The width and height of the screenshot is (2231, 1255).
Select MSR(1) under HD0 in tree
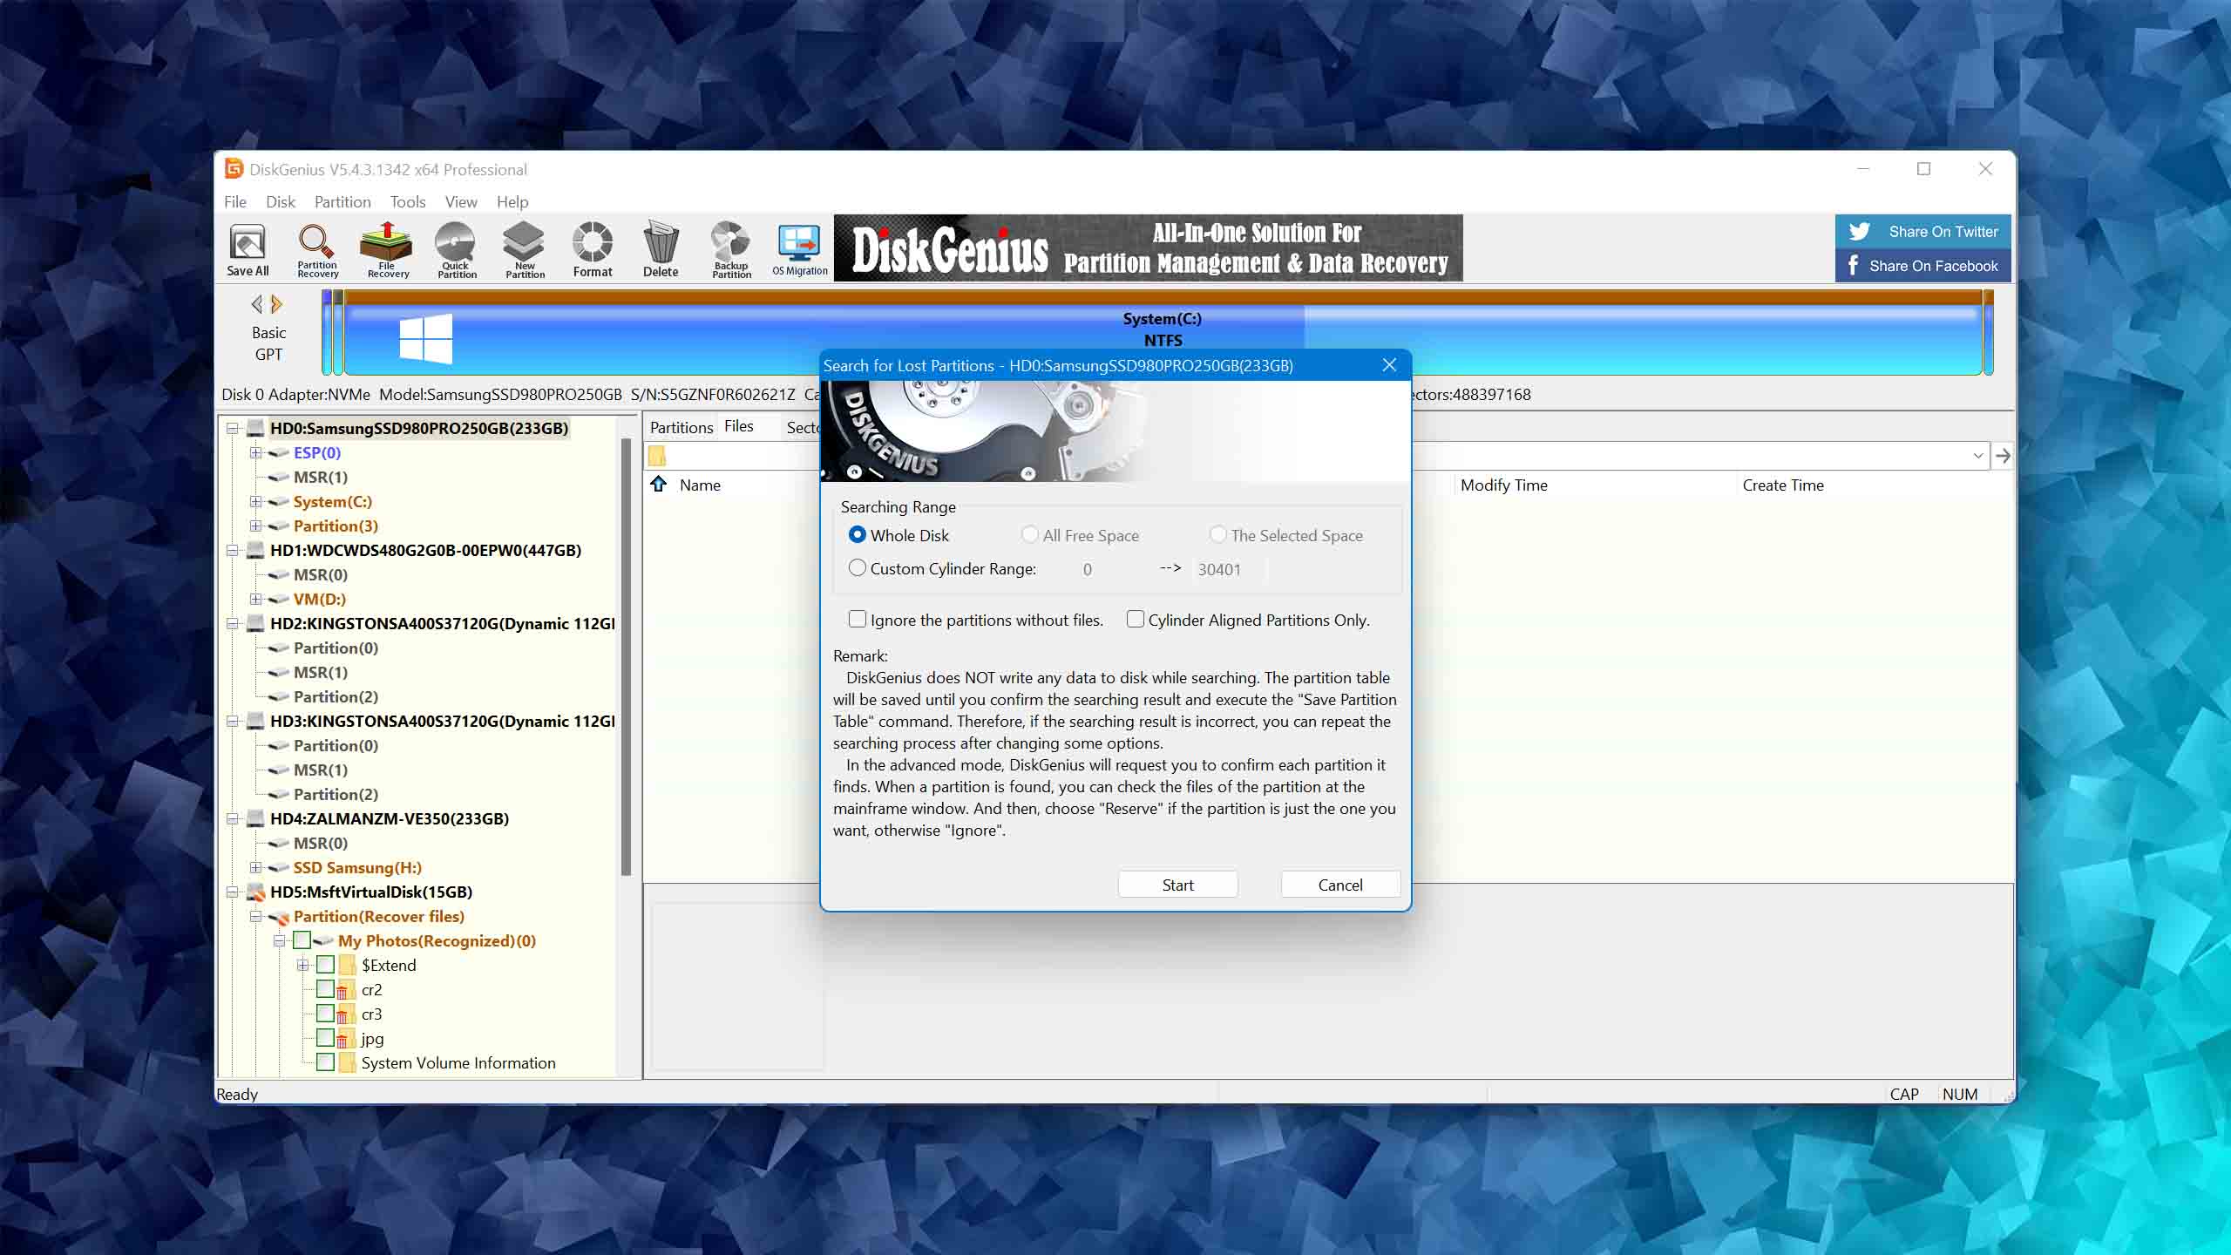[x=320, y=477]
